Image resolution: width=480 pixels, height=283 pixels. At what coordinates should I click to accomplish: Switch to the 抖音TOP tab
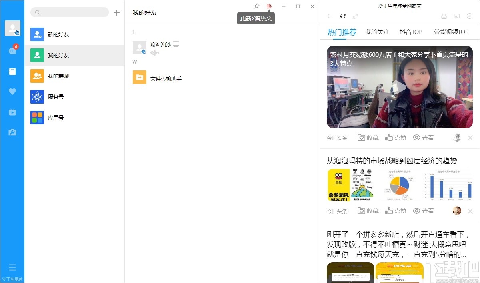(411, 32)
